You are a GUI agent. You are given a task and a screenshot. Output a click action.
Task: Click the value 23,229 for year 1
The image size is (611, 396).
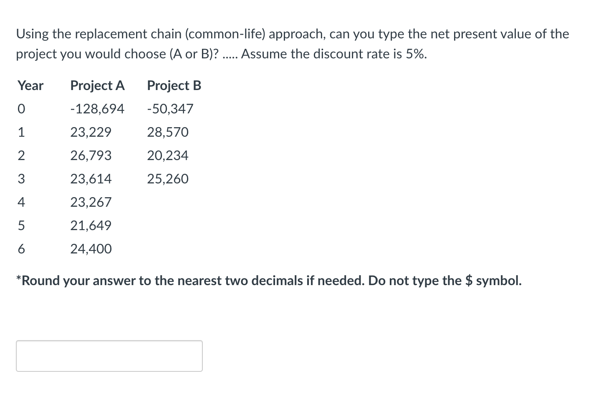pyautogui.click(x=91, y=132)
